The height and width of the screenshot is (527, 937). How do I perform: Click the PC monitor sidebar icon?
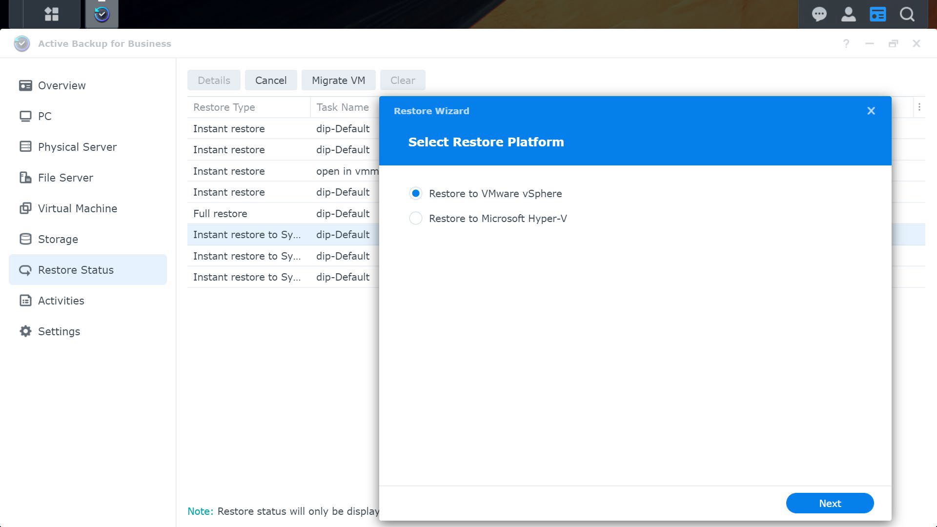[x=25, y=116]
